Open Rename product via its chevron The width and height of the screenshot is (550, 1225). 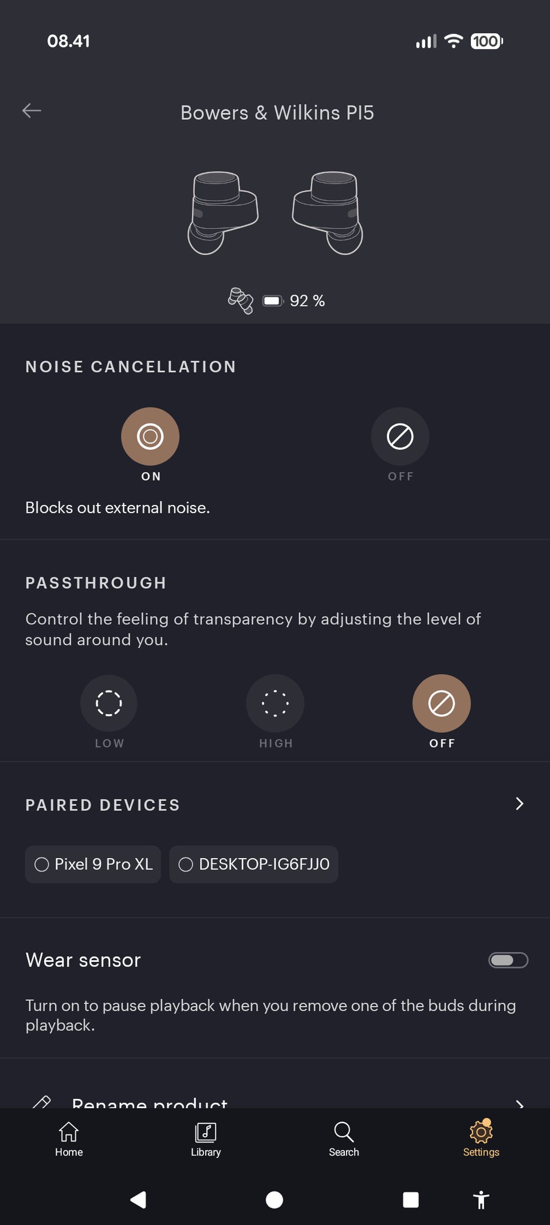tap(519, 1103)
